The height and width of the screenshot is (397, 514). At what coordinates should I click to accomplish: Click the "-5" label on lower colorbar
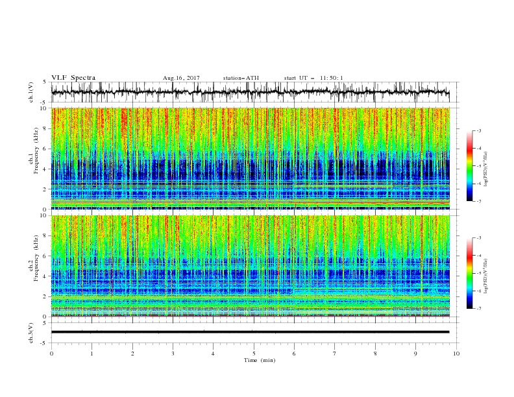[479, 273]
